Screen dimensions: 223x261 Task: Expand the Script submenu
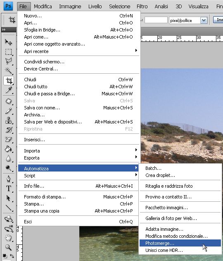[x=79, y=176]
